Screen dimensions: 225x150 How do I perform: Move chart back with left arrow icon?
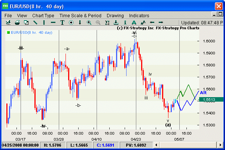coord(152,22)
